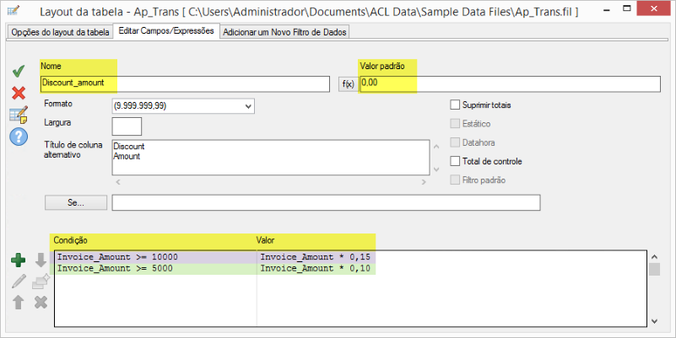Click the condition list scrollbar down arrow
The image size is (676, 338).
click(x=654, y=321)
